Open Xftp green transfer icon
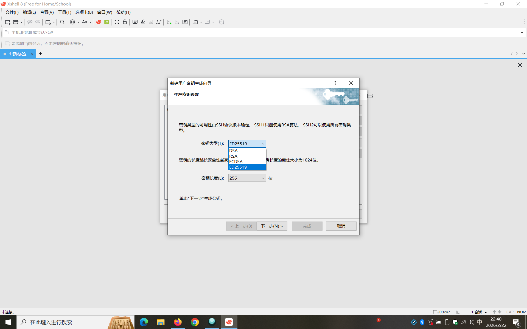 [107, 22]
